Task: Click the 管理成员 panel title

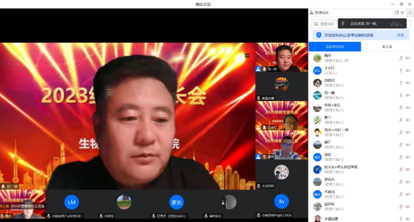Action: click(321, 13)
